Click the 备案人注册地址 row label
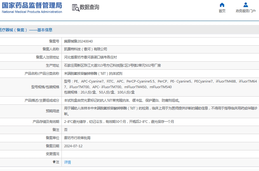Viewport: 259px width, 171px height. tap(47, 57)
